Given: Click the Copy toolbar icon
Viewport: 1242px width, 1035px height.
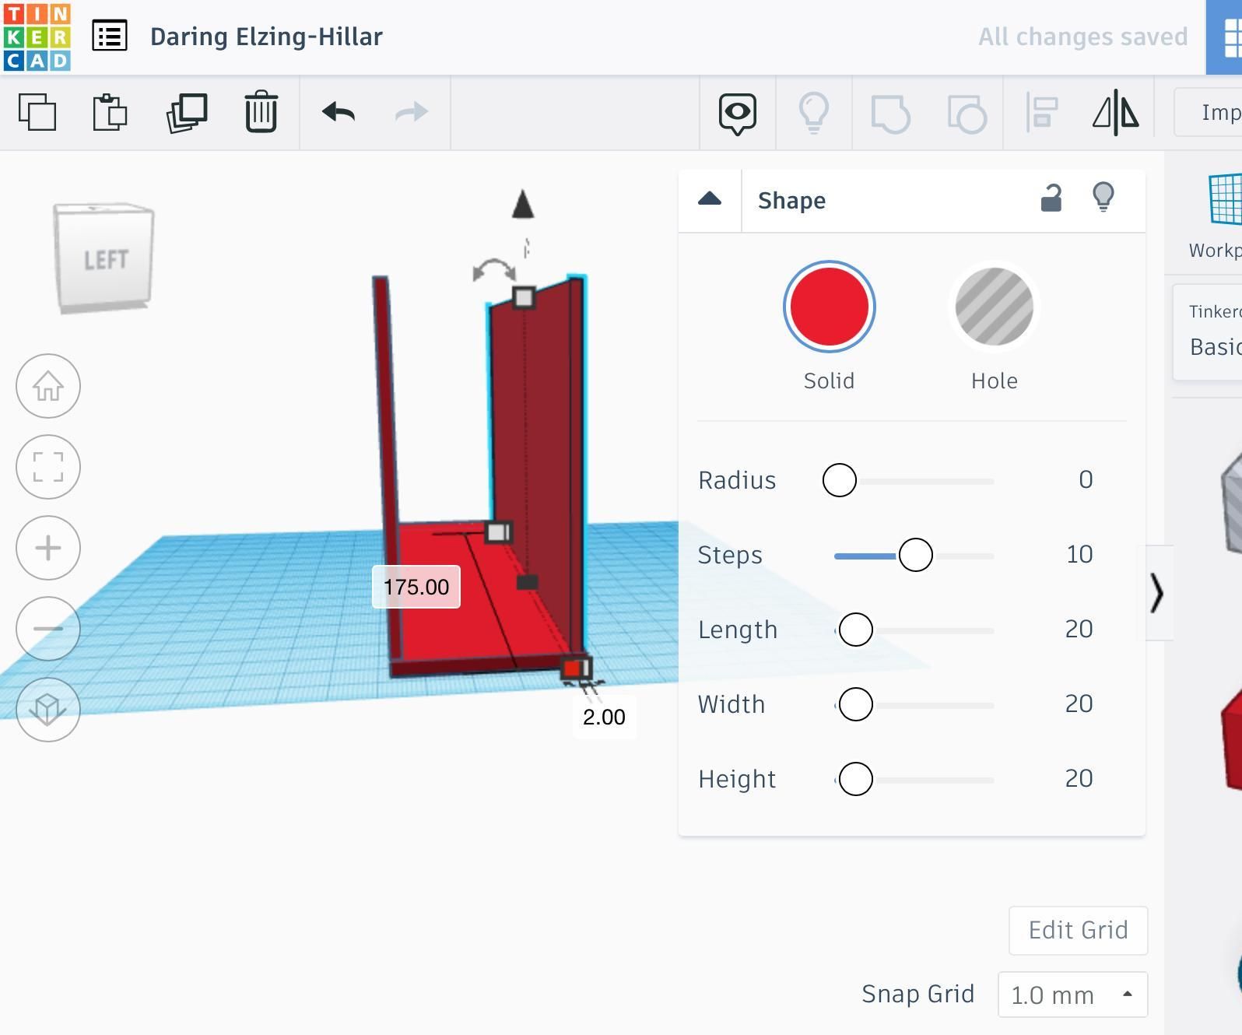Looking at the screenshot, I should click(x=37, y=112).
